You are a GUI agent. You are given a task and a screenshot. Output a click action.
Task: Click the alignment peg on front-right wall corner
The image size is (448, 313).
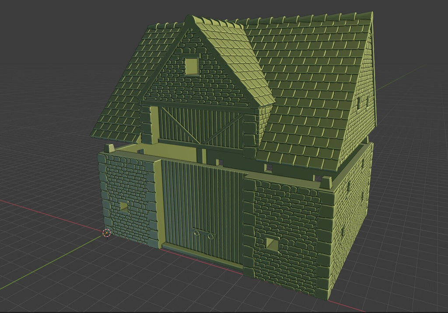click(326, 182)
